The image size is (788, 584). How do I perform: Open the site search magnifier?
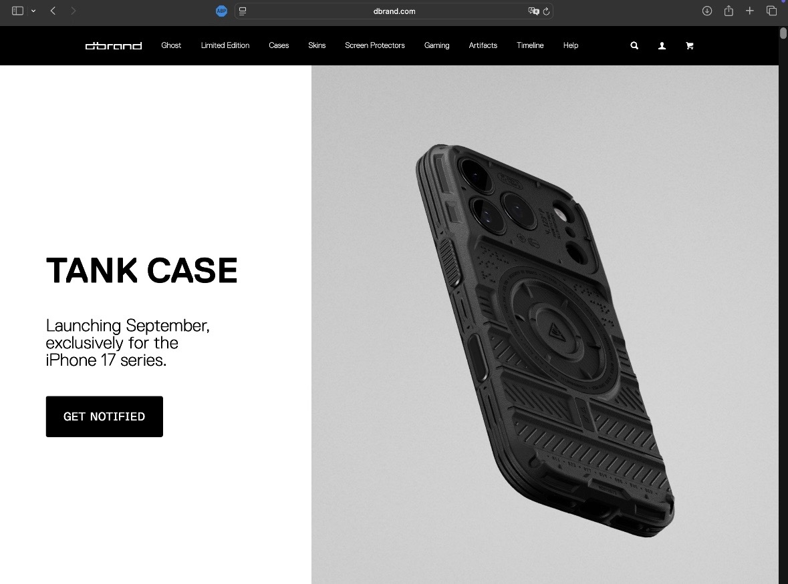point(634,45)
